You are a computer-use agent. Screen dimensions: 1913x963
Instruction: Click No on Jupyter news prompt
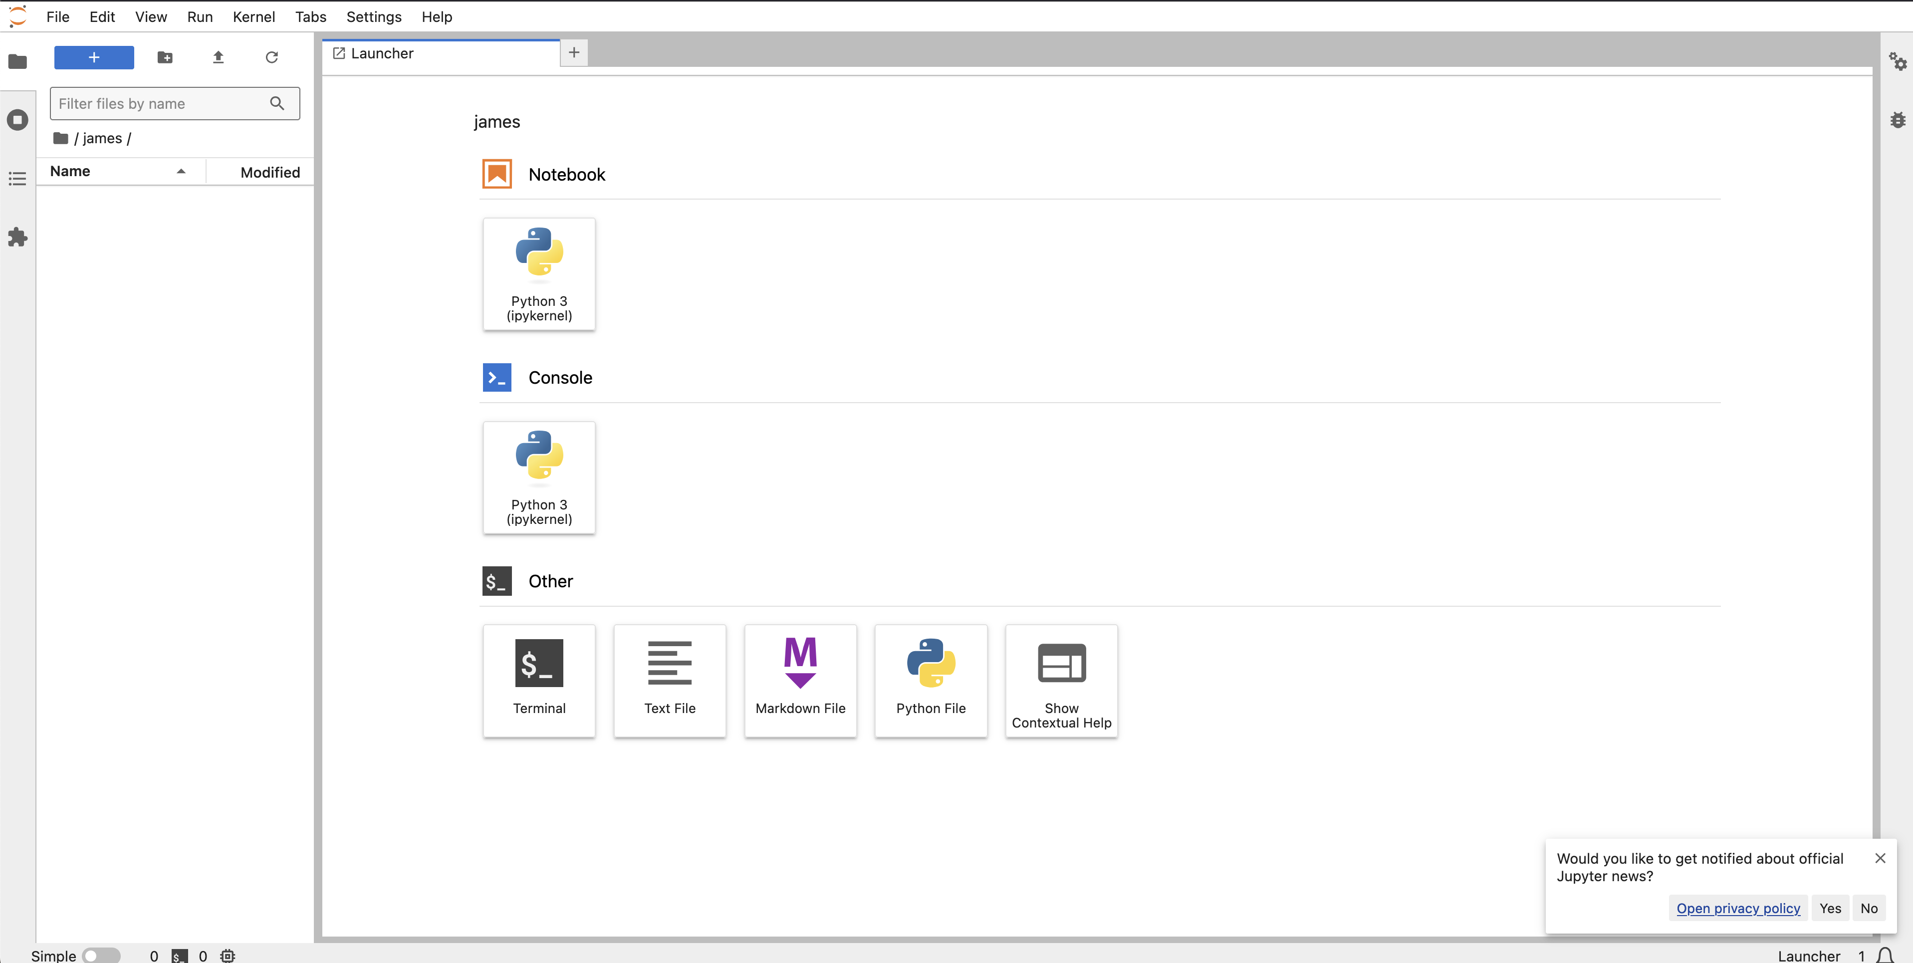point(1869,908)
